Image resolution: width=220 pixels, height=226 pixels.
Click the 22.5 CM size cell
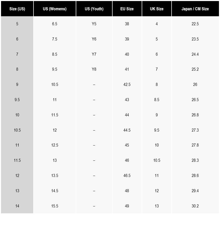[195, 24]
